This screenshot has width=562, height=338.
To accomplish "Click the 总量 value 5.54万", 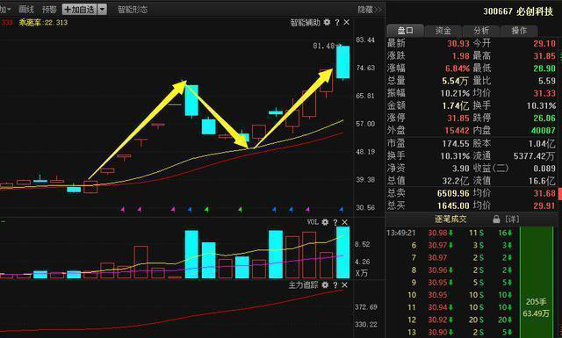I will tap(455, 81).
